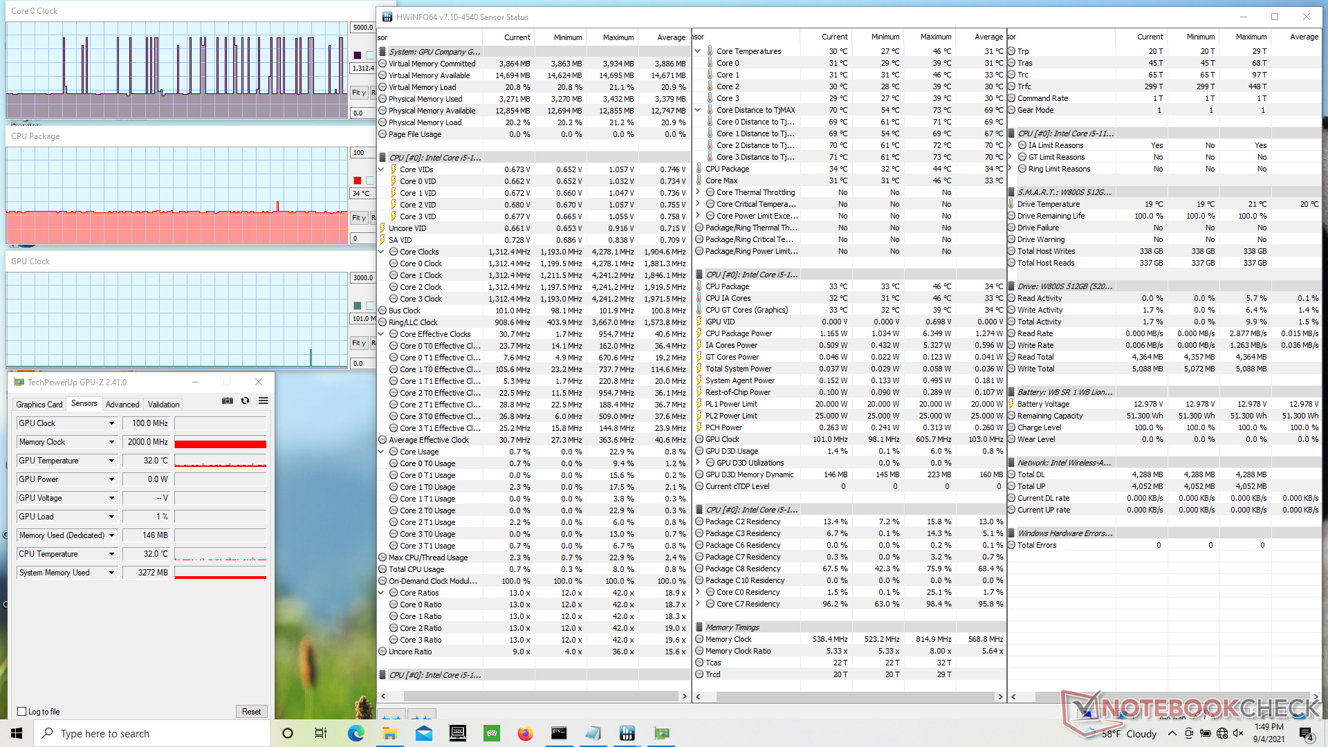Open Firefox from the taskbar
The width and height of the screenshot is (1328, 747).
coord(525,733)
